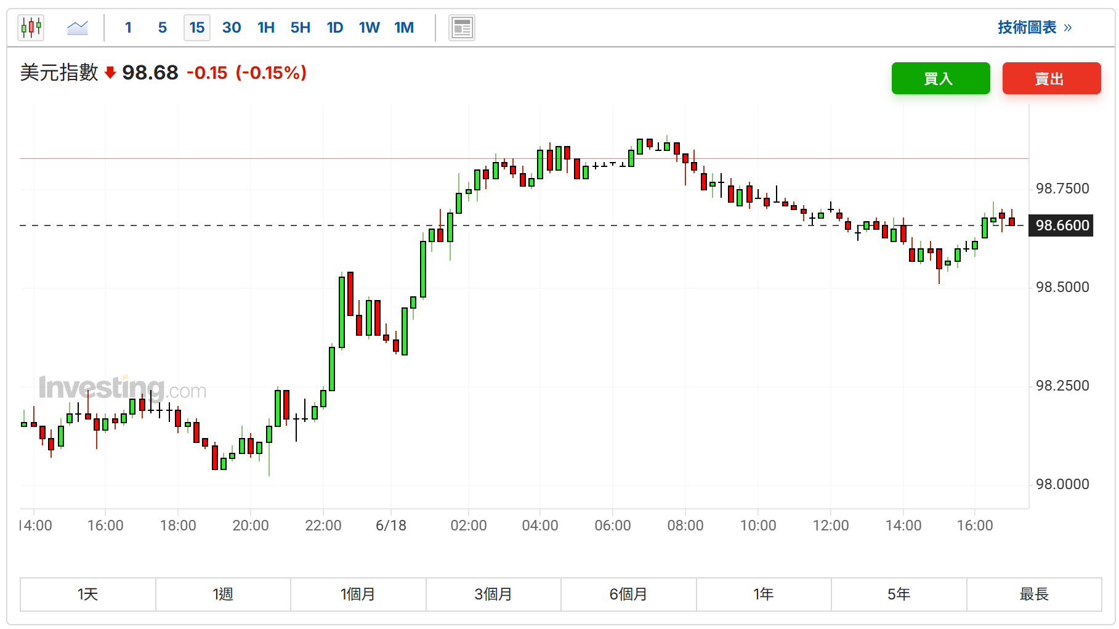Image resolution: width=1119 pixels, height=629 pixels.
Task: Click the 6/18 date axis label
Action: coord(391,526)
